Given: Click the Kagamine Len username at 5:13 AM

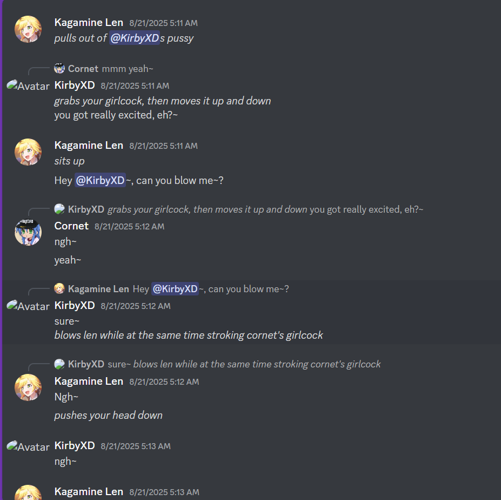Looking at the screenshot, I should coord(89,492).
